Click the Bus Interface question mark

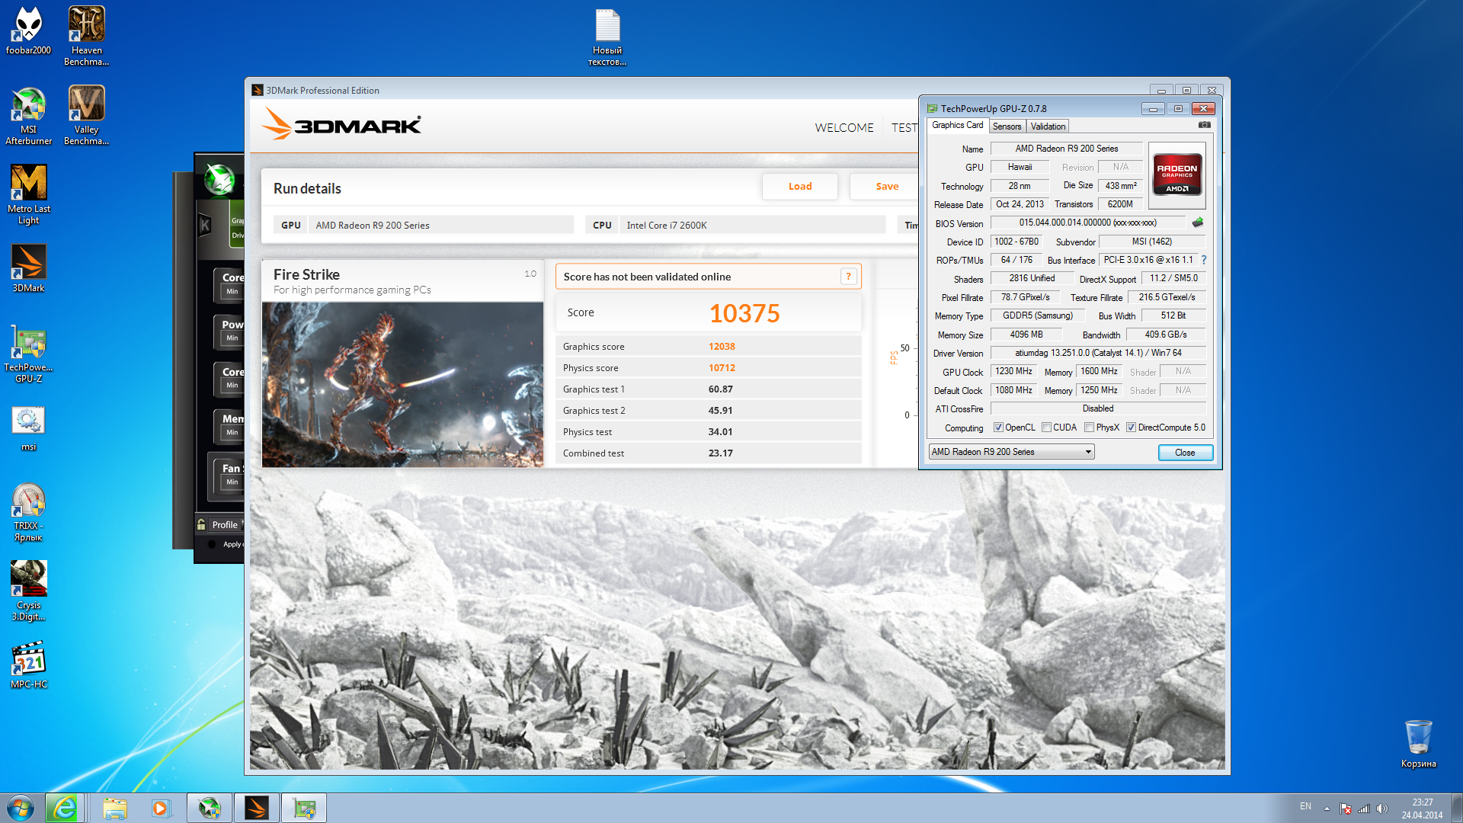[x=1204, y=260]
